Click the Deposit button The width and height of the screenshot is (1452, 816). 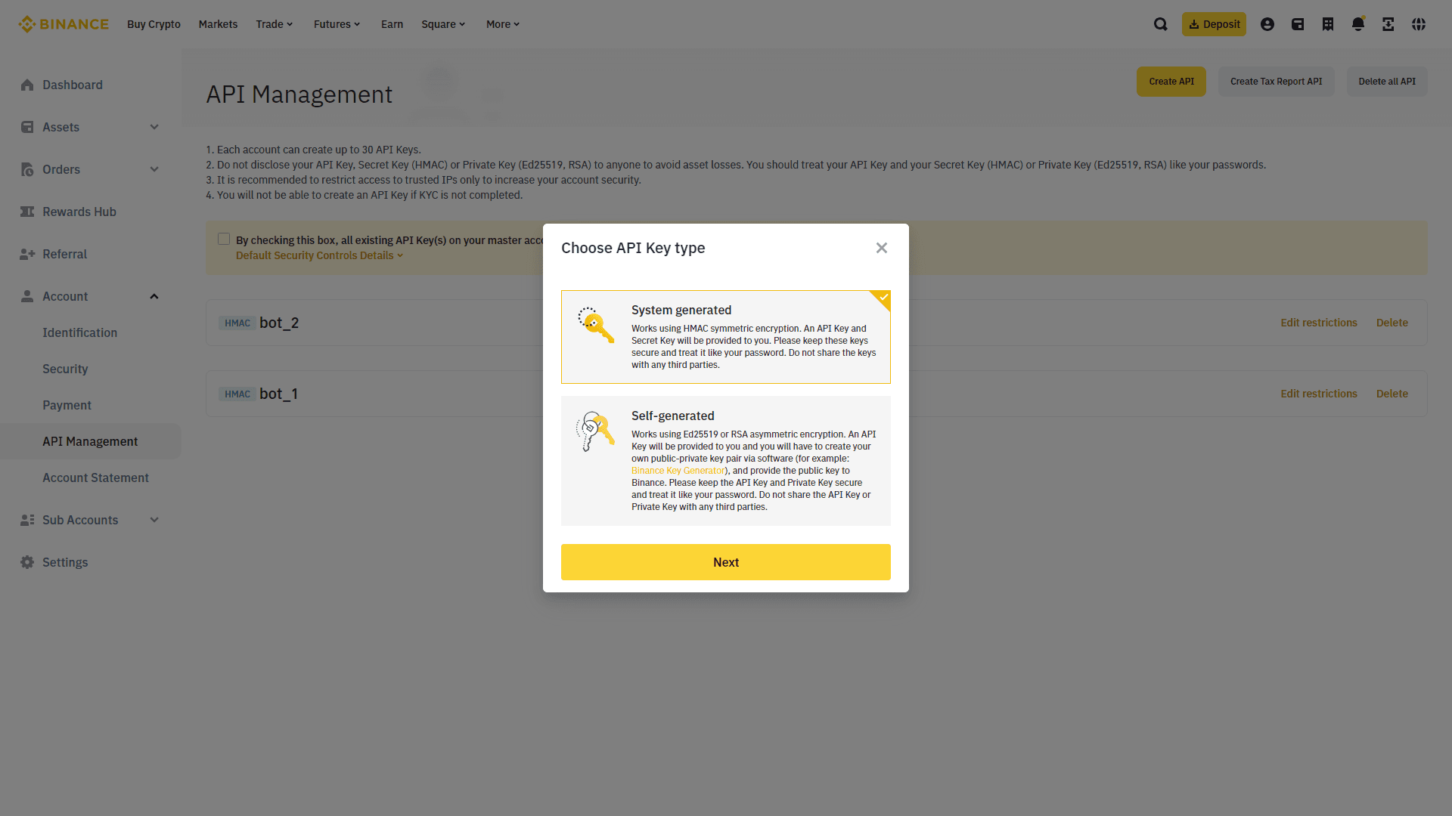click(x=1214, y=24)
